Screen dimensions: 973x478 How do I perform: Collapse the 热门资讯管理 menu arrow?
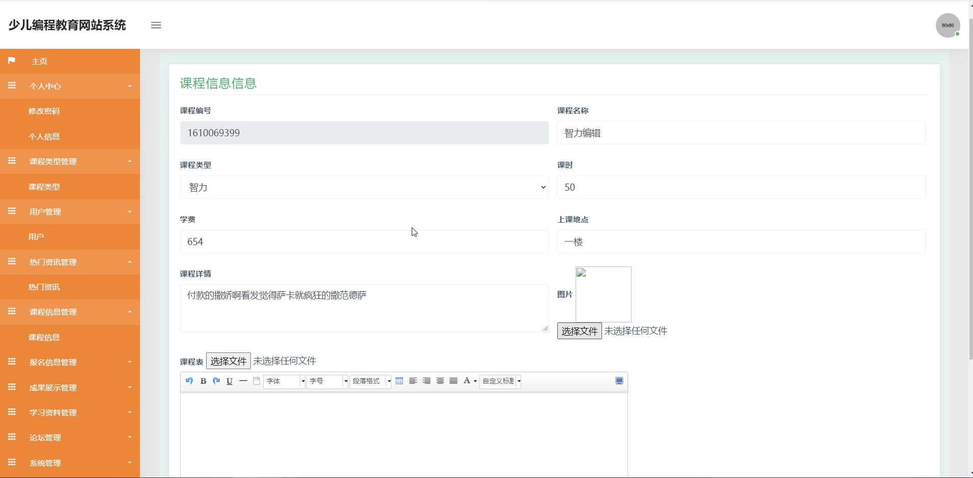130,262
